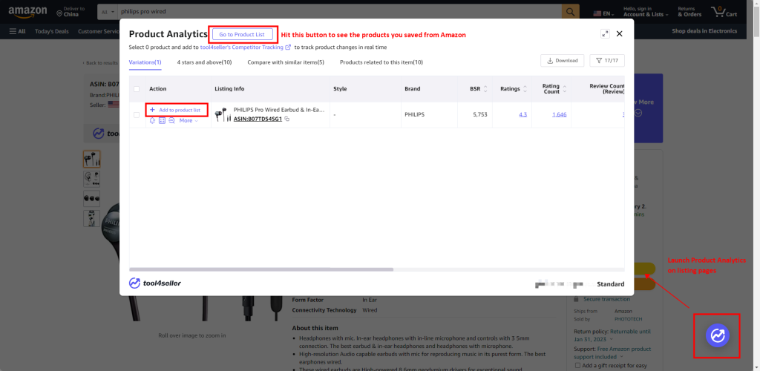
Task: Click the horizontal scrollbar of the table
Action: (x=261, y=269)
